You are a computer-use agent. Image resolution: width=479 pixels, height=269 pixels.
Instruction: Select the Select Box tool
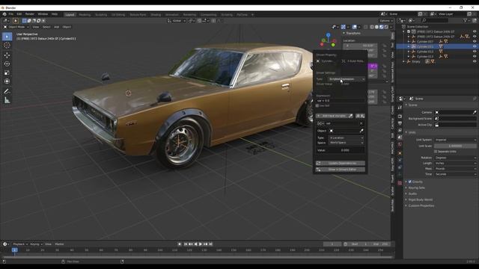coord(7,37)
